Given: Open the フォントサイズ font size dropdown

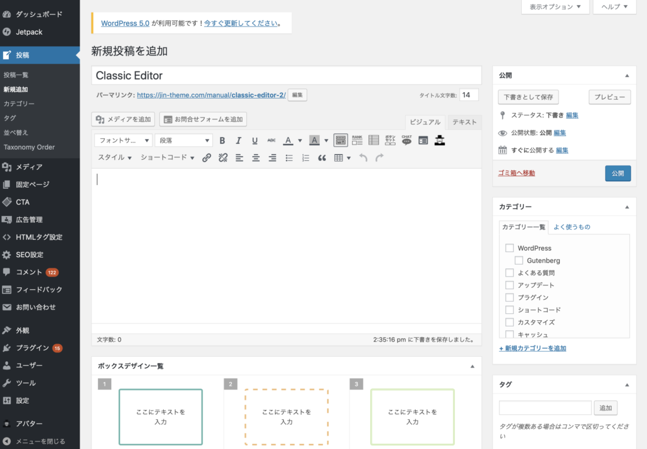Looking at the screenshot, I should (x=123, y=140).
